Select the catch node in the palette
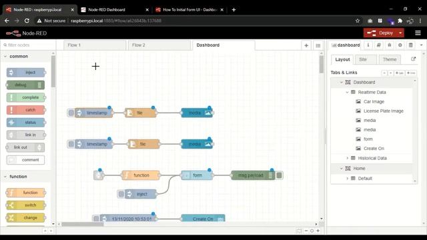The width and height of the screenshot is (427, 240). tap(25, 110)
